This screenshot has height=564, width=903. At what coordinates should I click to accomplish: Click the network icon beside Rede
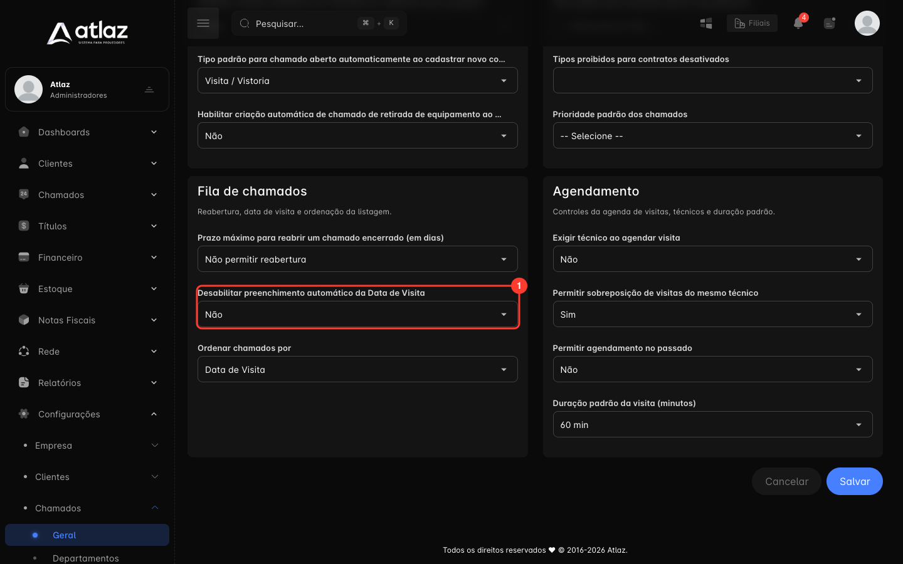(x=24, y=351)
